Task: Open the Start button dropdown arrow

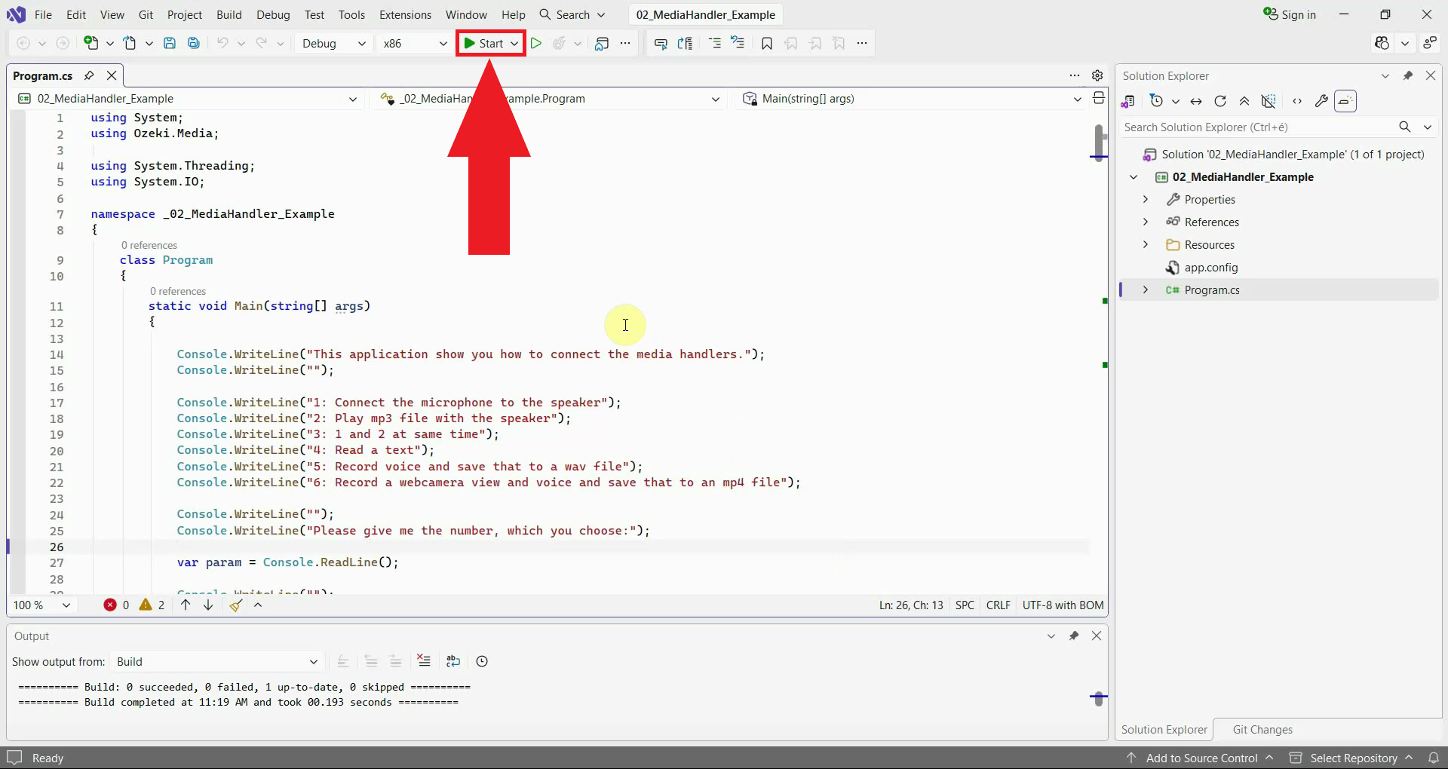Action: point(514,44)
